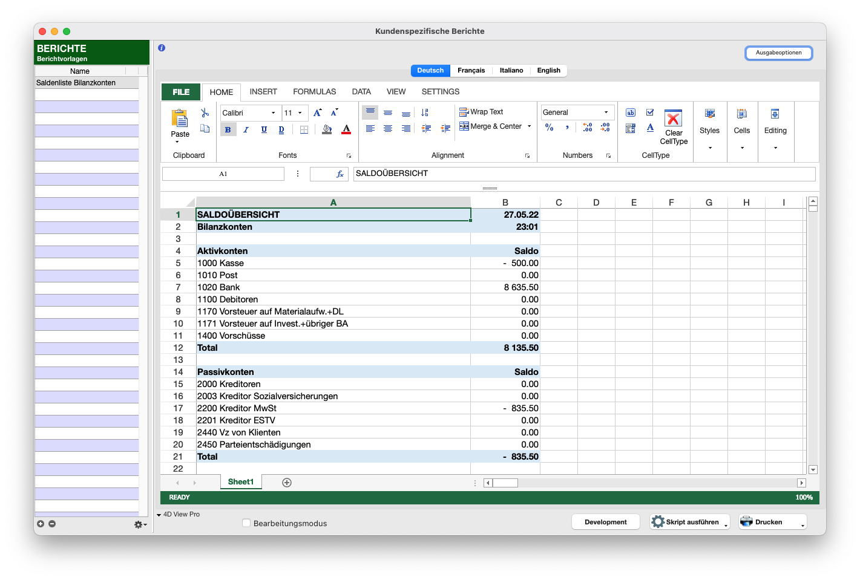Apply Double Underline formatting
The height and width of the screenshot is (580, 860).
[281, 129]
